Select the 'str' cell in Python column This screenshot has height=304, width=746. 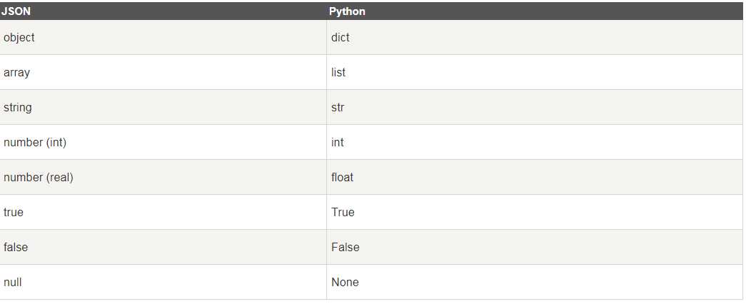[338, 107]
